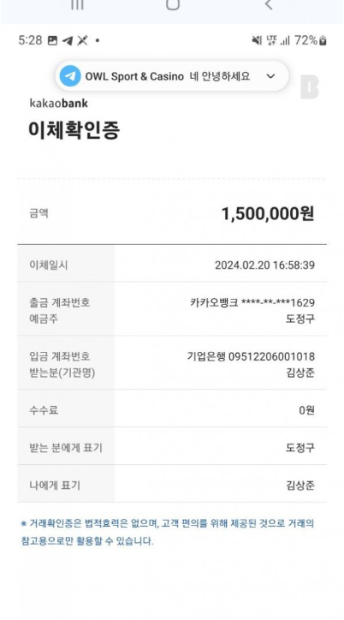Select the 1,500,000원 amount value
The width and height of the screenshot is (344, 620).
coord(268,214)
